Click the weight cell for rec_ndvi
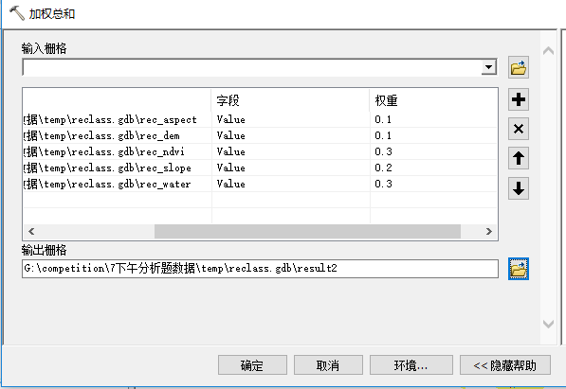Image resolution: width=566 pixels, height=389 pixels. click(433, 151)
